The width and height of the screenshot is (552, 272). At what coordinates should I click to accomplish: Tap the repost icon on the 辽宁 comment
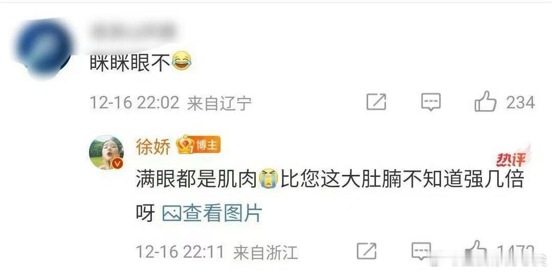point(377,102)
